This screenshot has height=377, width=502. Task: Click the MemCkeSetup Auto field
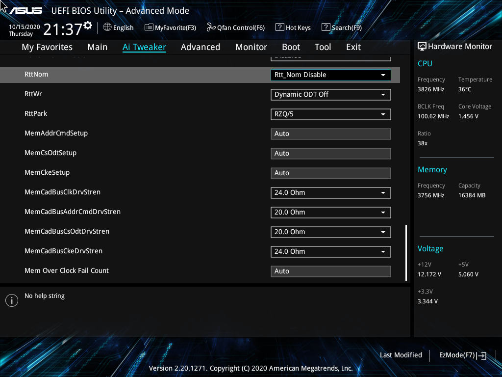coord(331,173)
